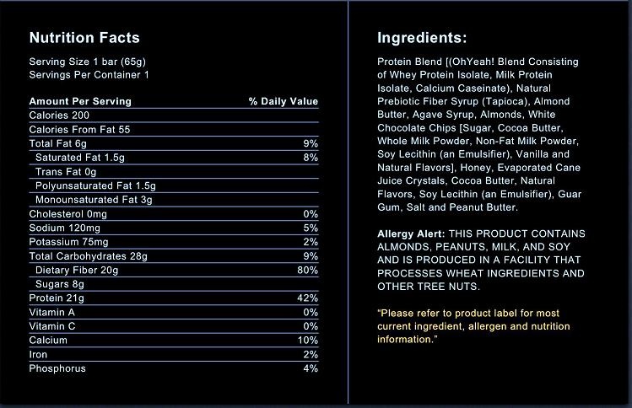Click the Saturated Fat 1.5g entry

[x=80, y=158]
